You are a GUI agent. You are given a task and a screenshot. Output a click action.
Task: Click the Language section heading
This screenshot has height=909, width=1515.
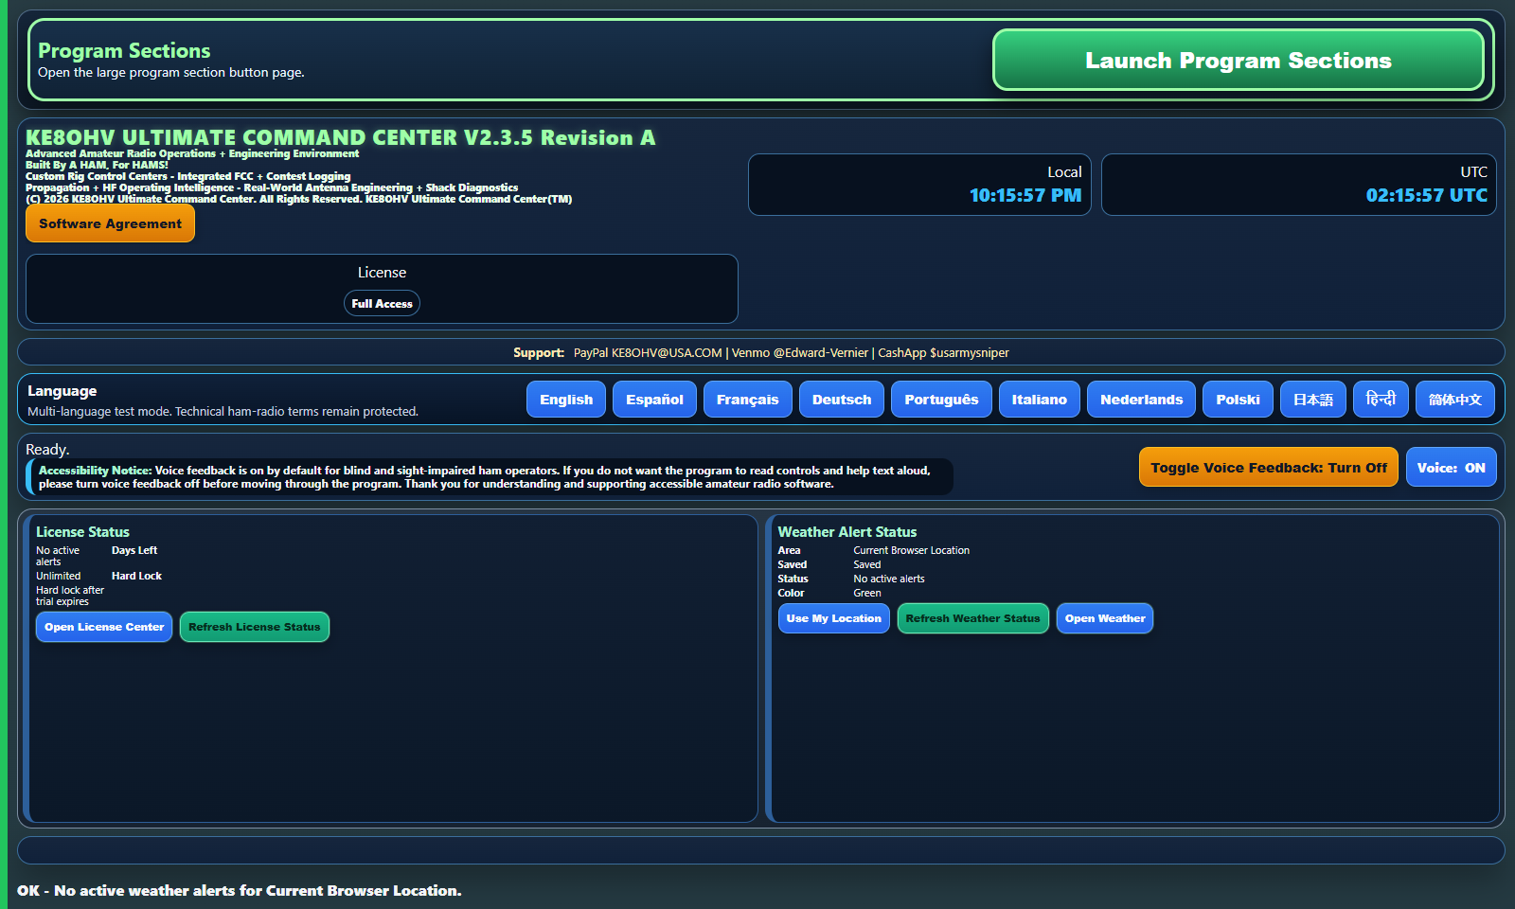(62, 391)
